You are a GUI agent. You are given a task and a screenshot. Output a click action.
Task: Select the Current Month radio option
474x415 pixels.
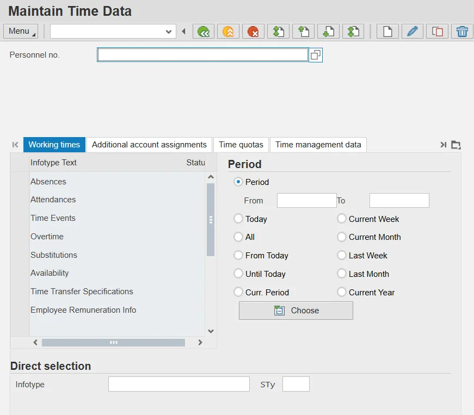pyautogui.click(x=342, y=237)
